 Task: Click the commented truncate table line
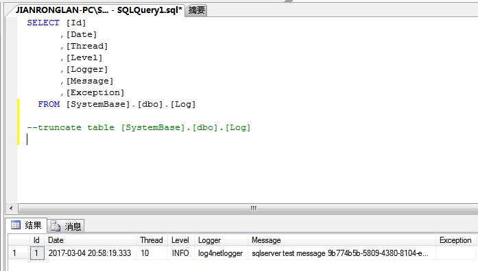tap(139, 127)
